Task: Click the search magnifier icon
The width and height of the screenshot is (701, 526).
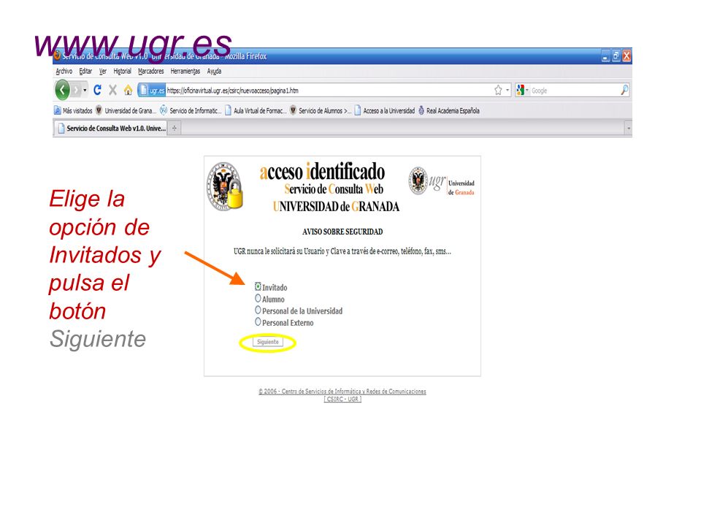Action: coord(624,91)
